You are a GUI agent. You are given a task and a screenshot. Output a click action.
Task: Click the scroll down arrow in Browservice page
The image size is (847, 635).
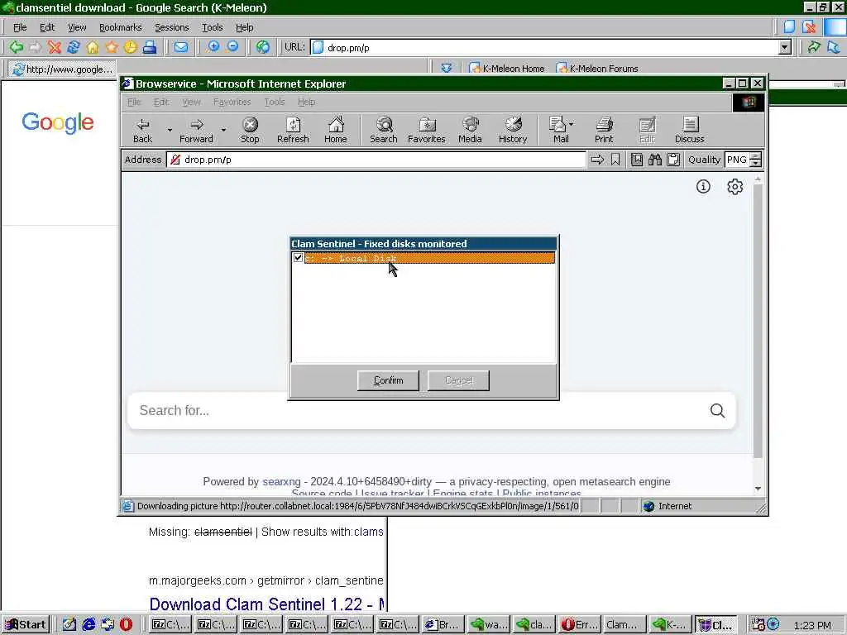(758, 488)
